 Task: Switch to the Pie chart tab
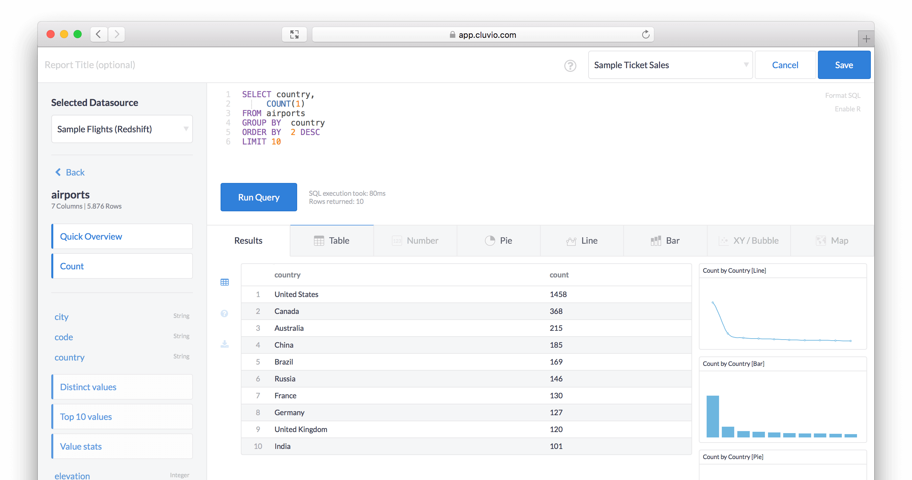[x=498, y=241]
